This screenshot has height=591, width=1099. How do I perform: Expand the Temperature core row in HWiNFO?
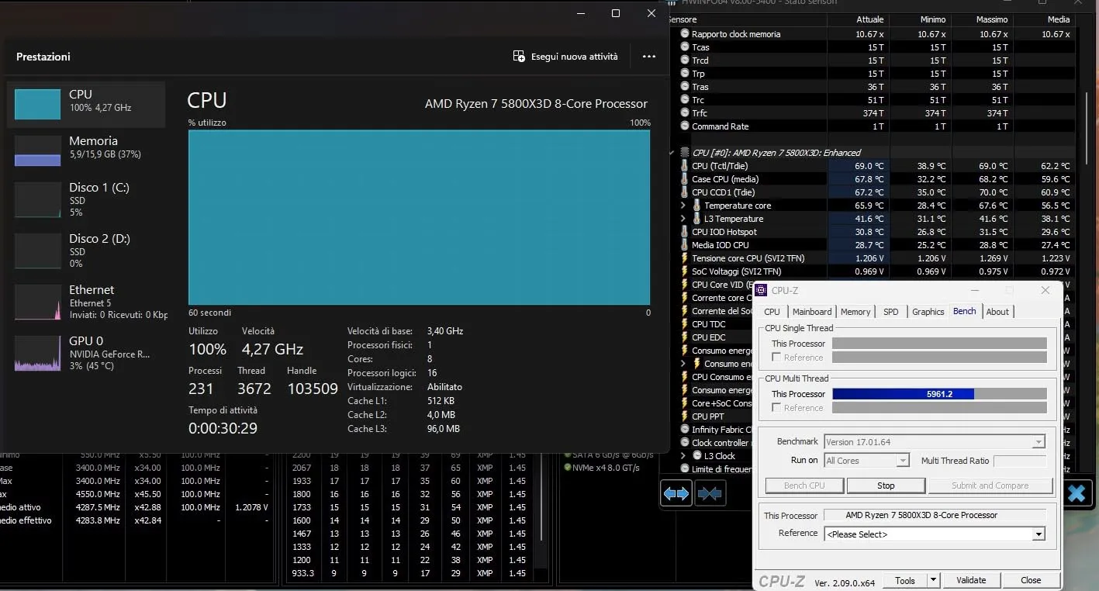point(683,206)
